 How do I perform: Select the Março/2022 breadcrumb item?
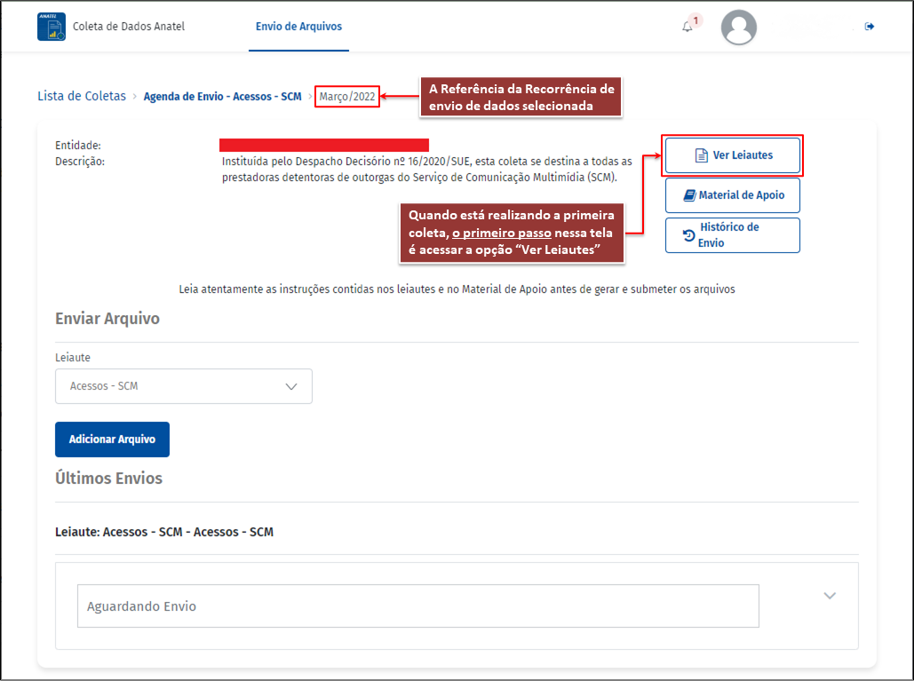[347, 96]
